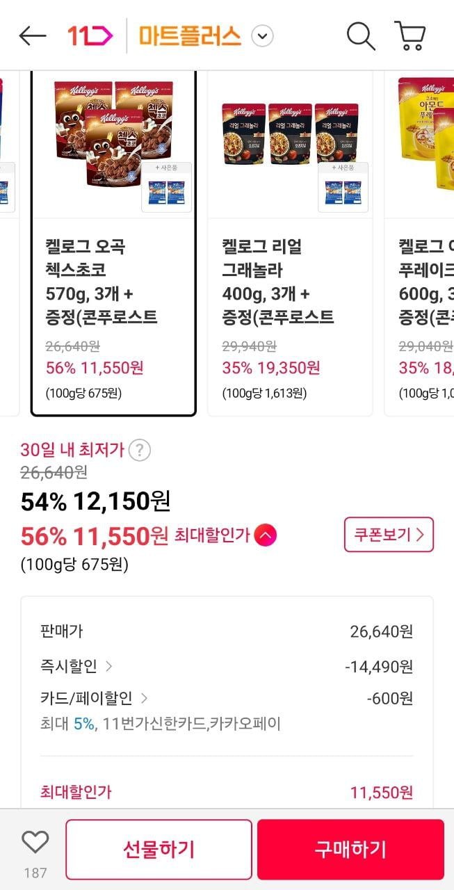454x890 pixels.
Task: Open the search magnifier icon
Action: tap(361, 36)
